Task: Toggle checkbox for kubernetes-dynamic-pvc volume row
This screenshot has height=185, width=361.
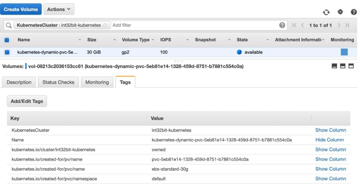Action: [x=7, y=52]
